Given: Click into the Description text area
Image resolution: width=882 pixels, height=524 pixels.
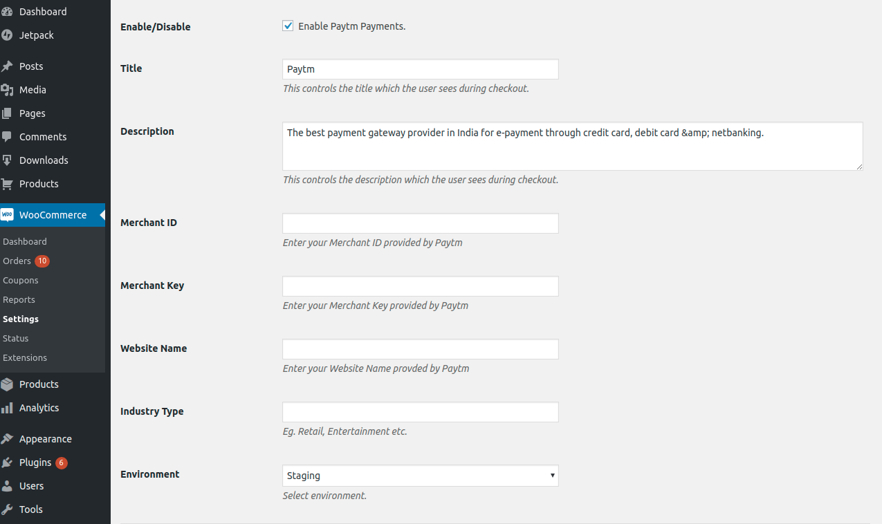Looking at the screenshot, I should 573,147.
